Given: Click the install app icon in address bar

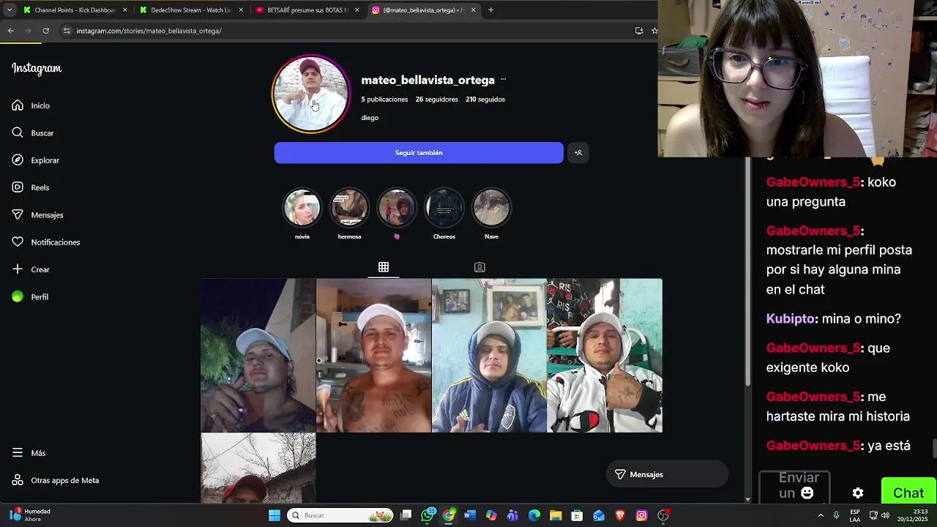Looking at the screenshot, I should click(x=639, y=31).
